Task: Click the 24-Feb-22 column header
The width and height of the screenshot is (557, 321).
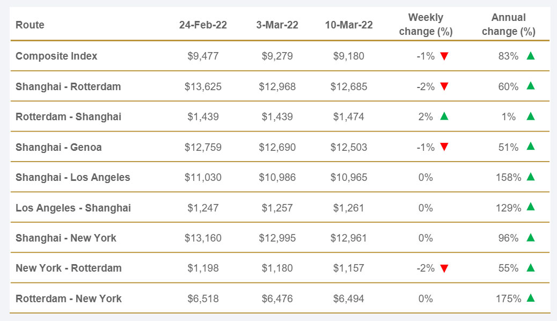Action: pyautogui.click(x=203, y=25)
